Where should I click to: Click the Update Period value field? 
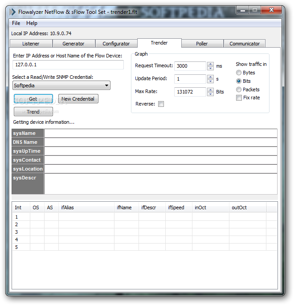[x=190, y=79]
